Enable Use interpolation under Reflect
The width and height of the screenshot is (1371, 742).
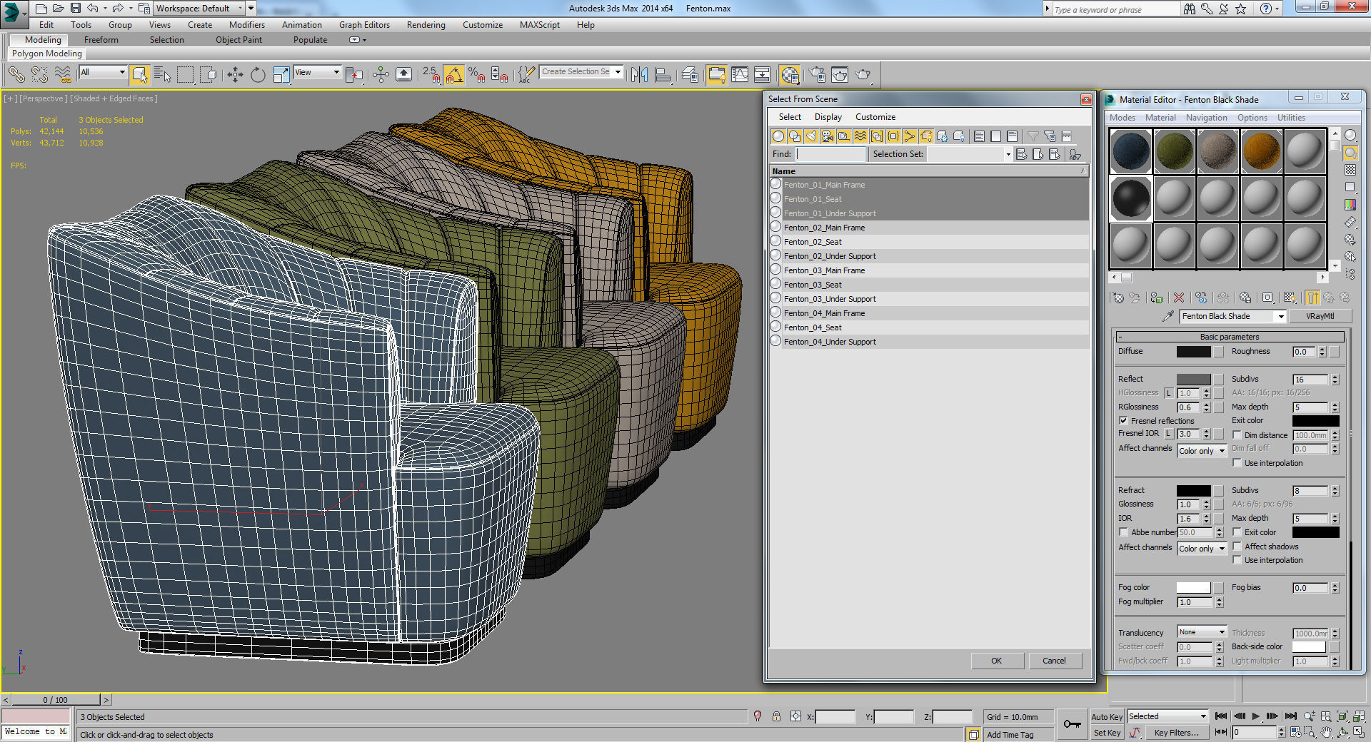[x=1237, y=463]
